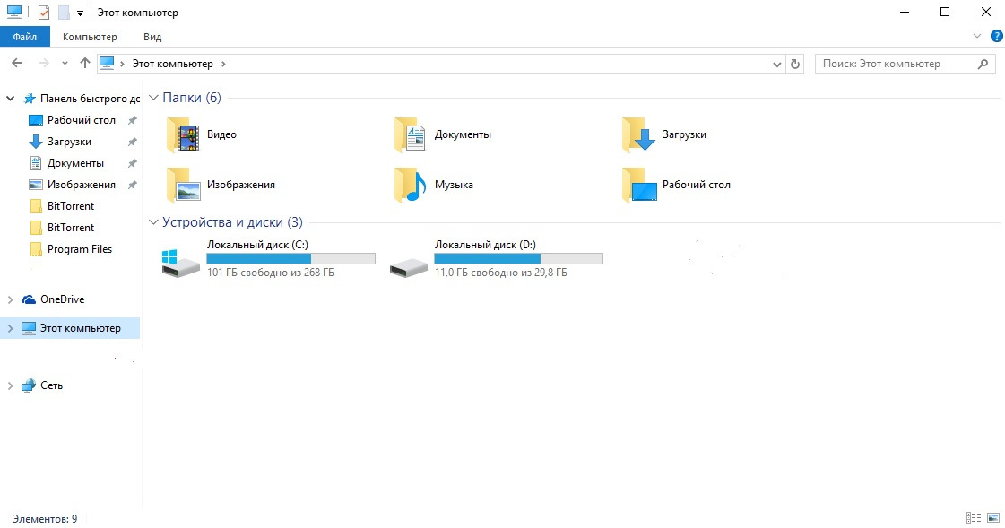Collapse the Папки (6) group

coord(152,98)
